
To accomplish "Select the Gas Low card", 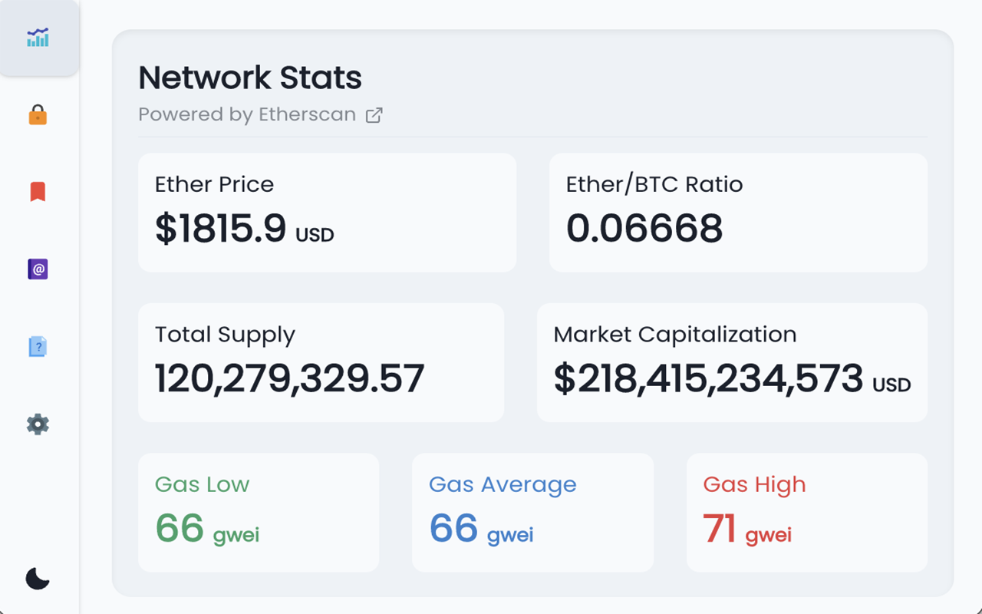I will pyautogui.click(x=259, y=512).
